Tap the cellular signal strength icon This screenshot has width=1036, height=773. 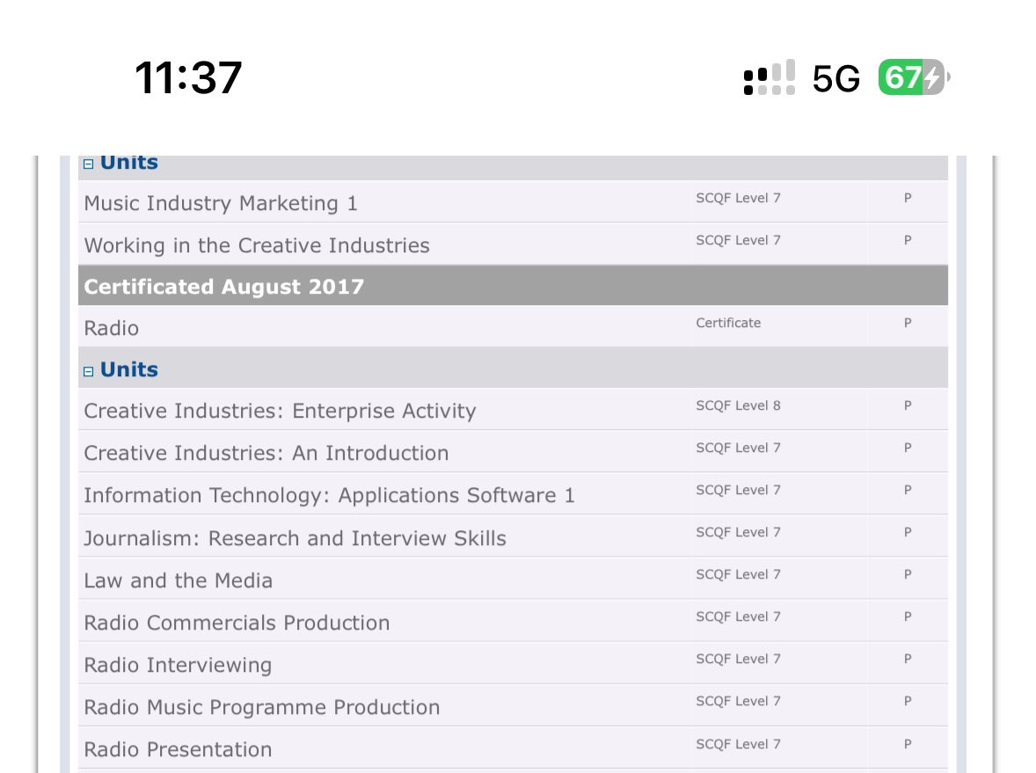pyautogui.click(x=769, y=77)
